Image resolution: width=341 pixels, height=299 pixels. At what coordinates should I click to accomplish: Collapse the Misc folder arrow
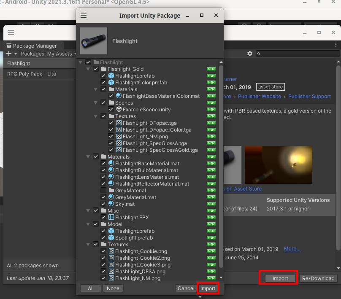click(x=88, y=211)
